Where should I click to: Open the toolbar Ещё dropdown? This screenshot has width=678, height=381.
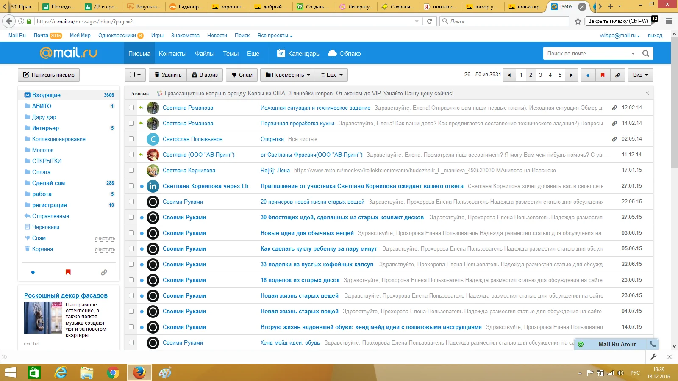tap(331, 75)
